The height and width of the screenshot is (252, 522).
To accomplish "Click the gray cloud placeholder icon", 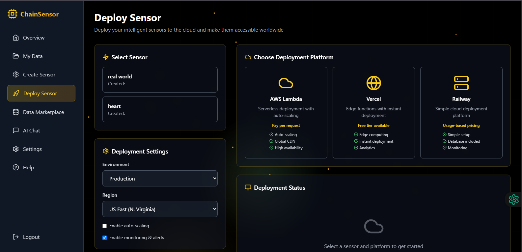I will 374,226.
